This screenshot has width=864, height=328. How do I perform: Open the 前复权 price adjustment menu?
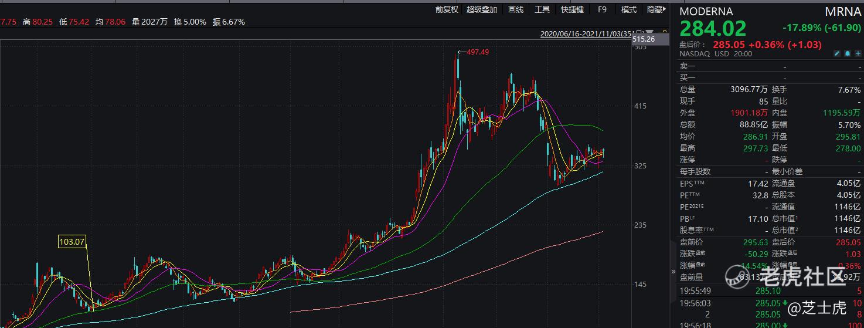pyautogui.click(x=447, y=9)
